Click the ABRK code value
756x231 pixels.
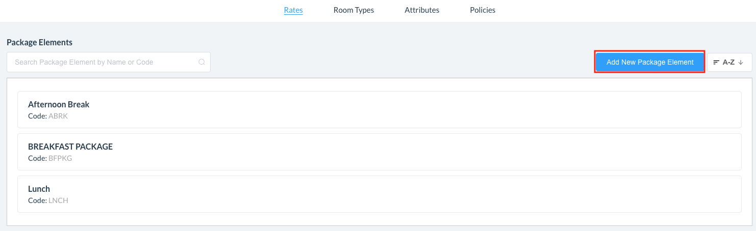pos(58,116)
